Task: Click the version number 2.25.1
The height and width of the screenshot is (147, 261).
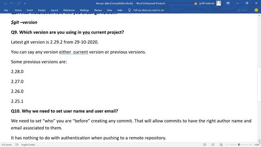Action: point(17,101)
